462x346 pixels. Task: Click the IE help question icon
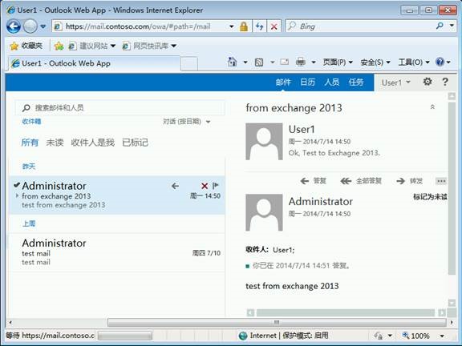pos(440,62)
